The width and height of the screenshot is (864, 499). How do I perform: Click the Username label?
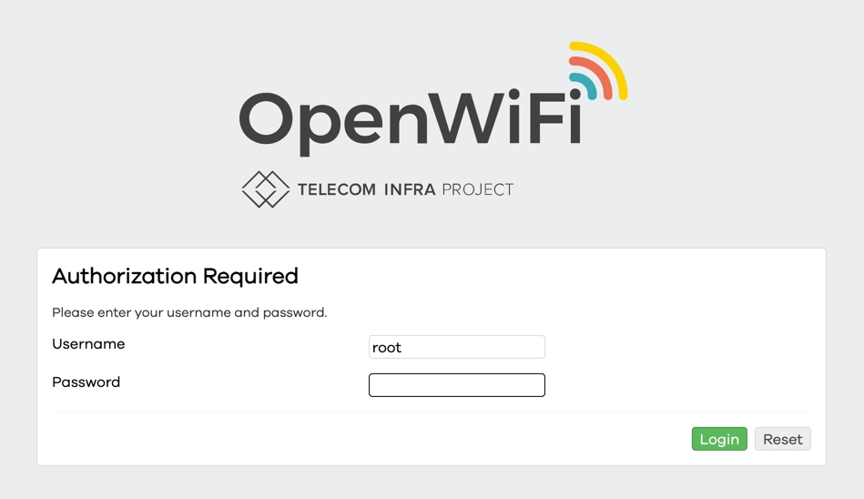pyautogui.click(x=88, y=344)
